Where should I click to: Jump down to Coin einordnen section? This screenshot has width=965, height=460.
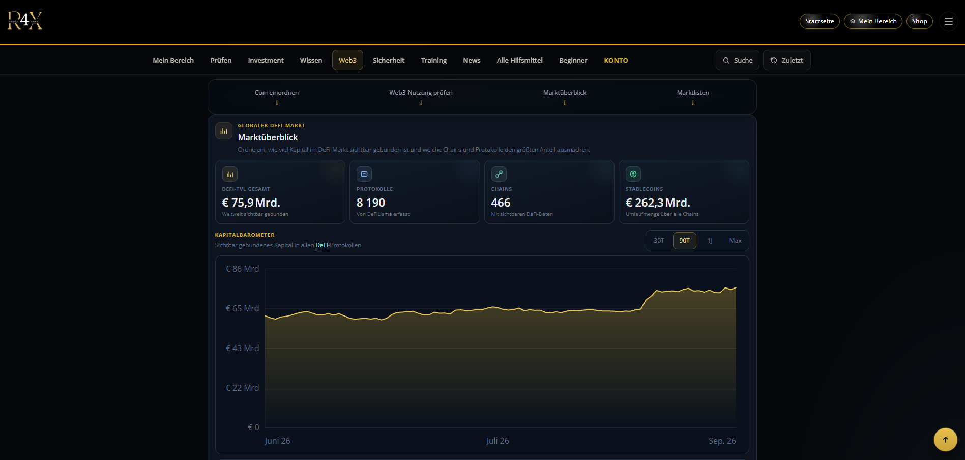tap(277, 97)
